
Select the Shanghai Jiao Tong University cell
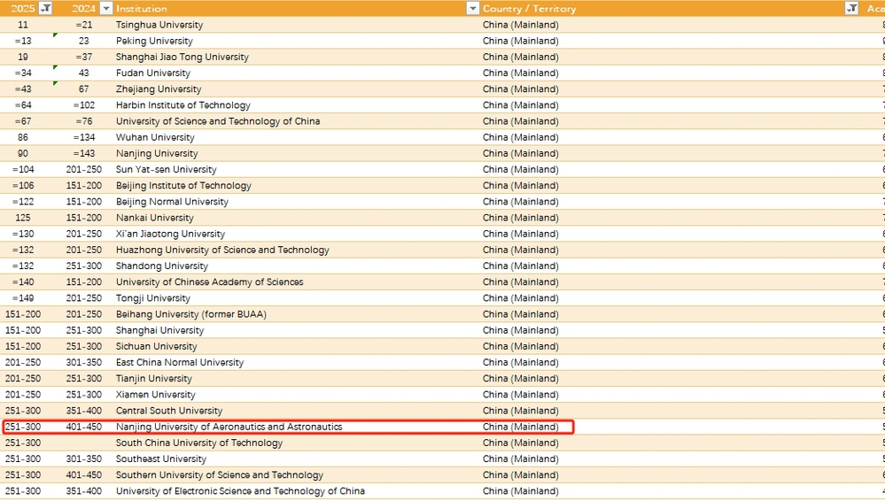(x=182, y=57)
